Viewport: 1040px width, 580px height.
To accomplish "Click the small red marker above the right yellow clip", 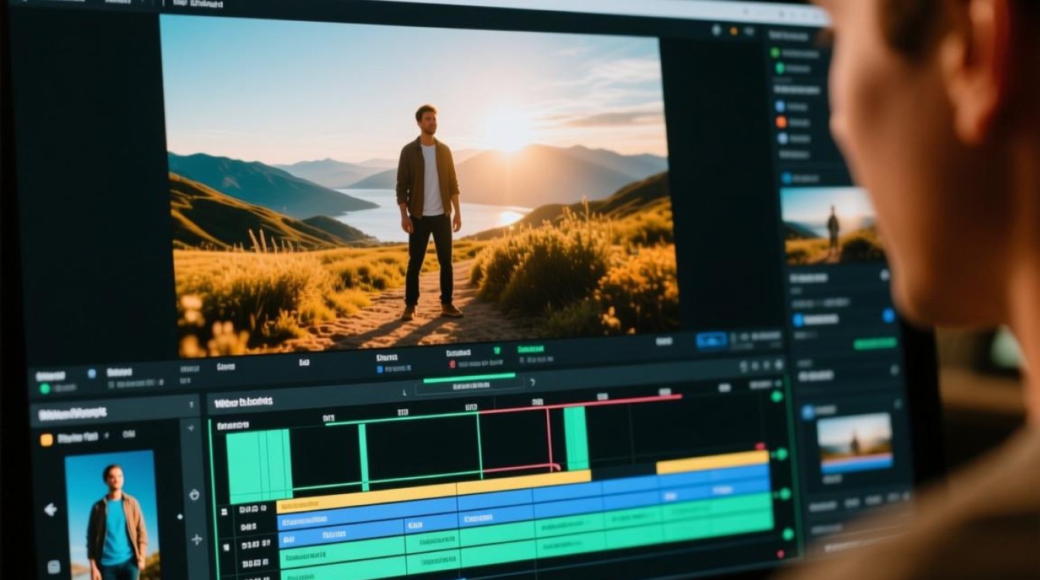I will [x=760, y=446].
